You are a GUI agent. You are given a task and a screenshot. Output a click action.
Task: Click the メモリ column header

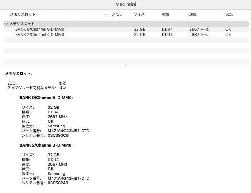pyautogui.click(x=117, y=15)
